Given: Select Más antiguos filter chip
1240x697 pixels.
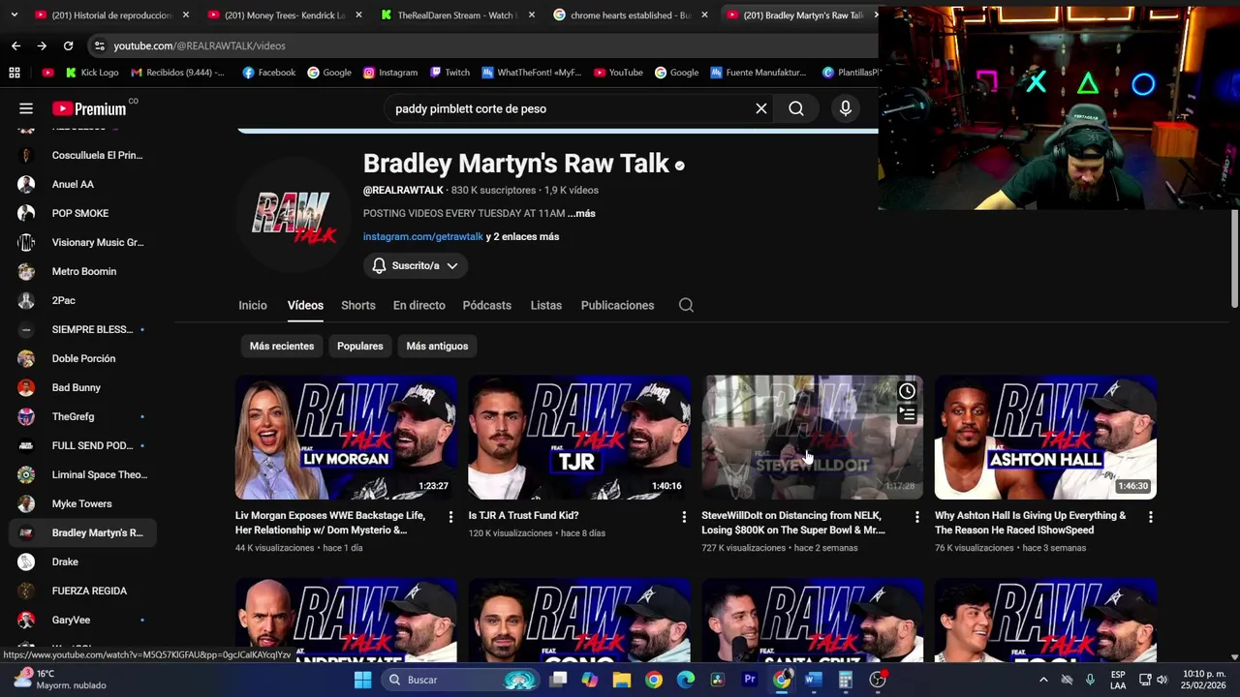Looking at the screenshot, I should click(x=437, y=346).
